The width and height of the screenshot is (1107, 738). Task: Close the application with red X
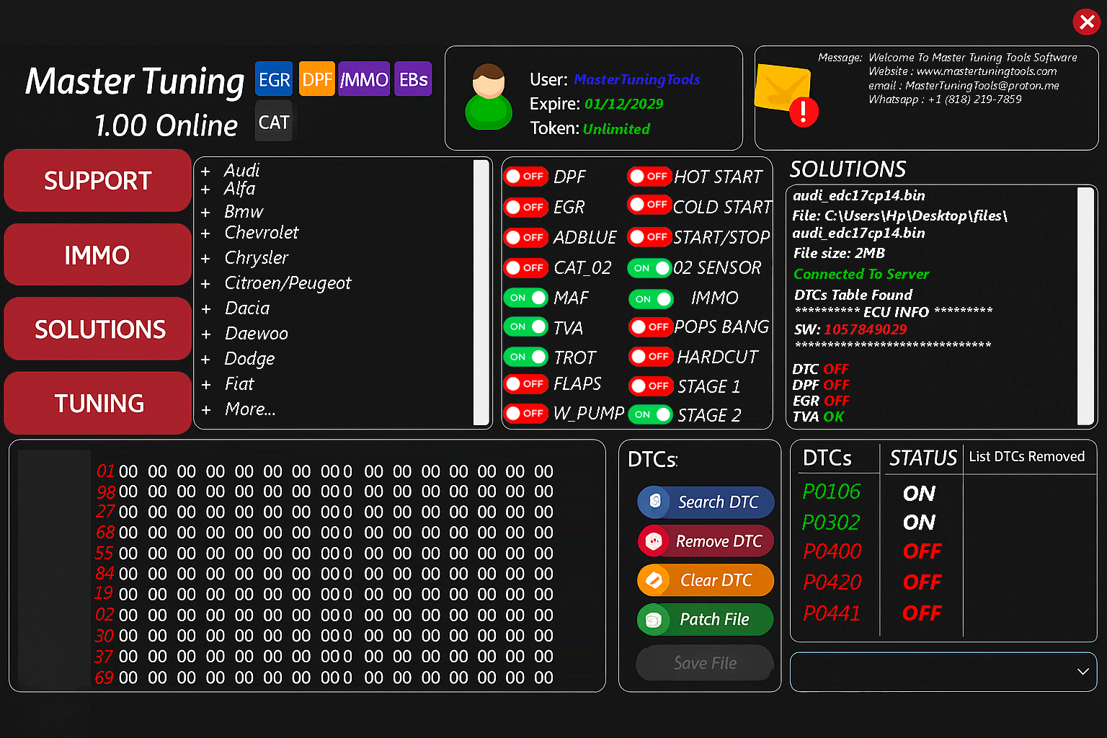click(1086, 22)
